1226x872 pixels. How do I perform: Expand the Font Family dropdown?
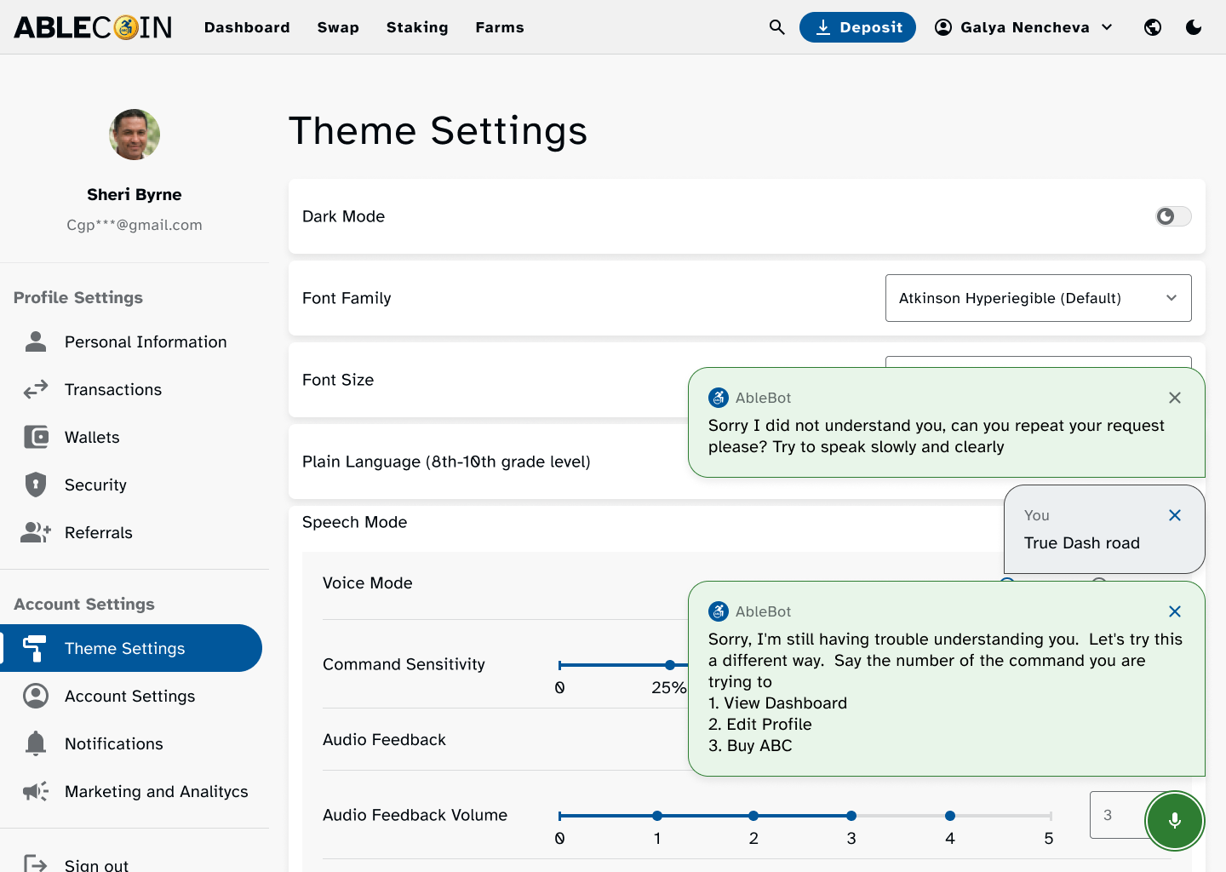(1038, 298)
